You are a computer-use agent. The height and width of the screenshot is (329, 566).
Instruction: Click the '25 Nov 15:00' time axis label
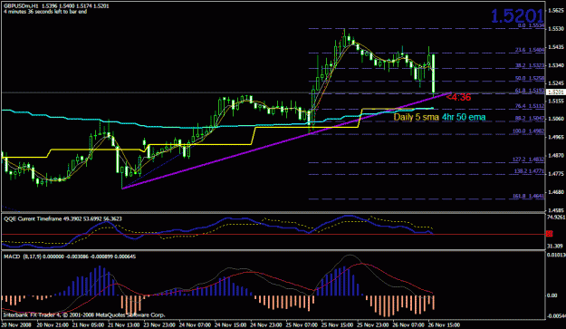point(337,324)
